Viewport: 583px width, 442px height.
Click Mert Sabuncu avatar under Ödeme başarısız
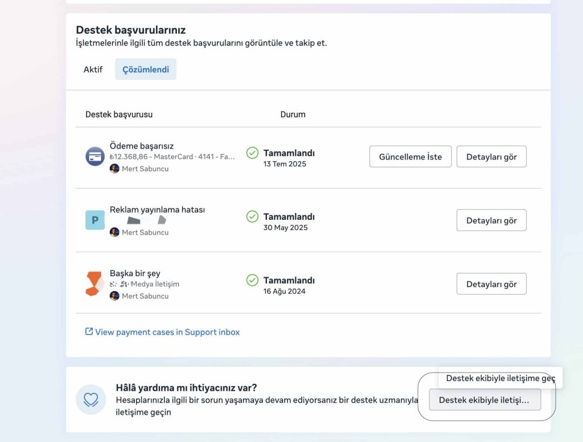click(x=114, y=169)
